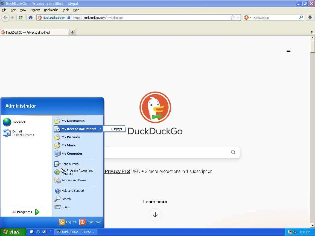
Task: Open Internet from the Start menu
Action: (26, 122)
